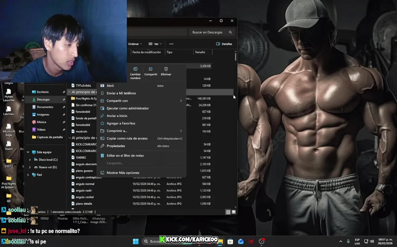This screenshot has height=247, width=397.
Task: Click Mostrar Más opciones
Action: [x=142, y=173]
